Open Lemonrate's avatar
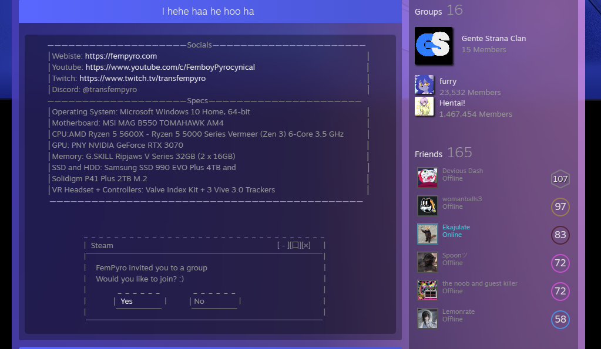This screenshot has height=349, width=601. (427, 318)
